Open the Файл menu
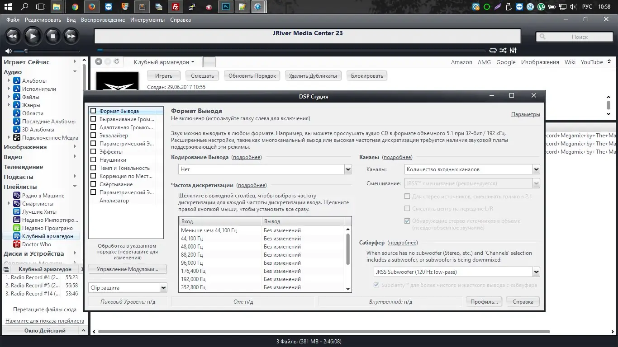Viewport: 618px width, 347px height. coord(13,20)
